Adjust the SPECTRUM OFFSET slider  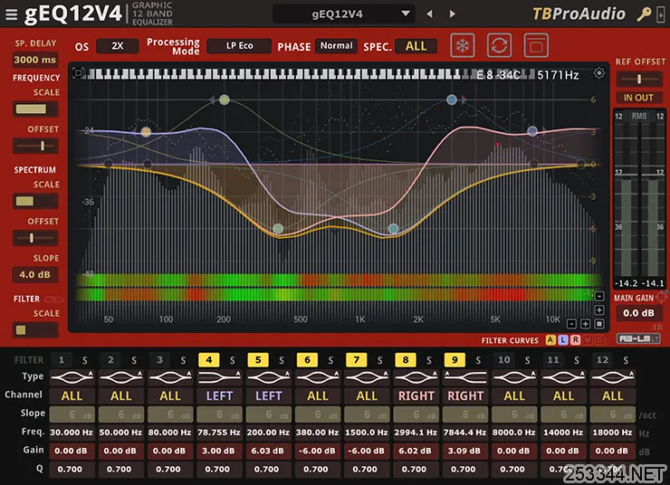[x=35, y=238]
